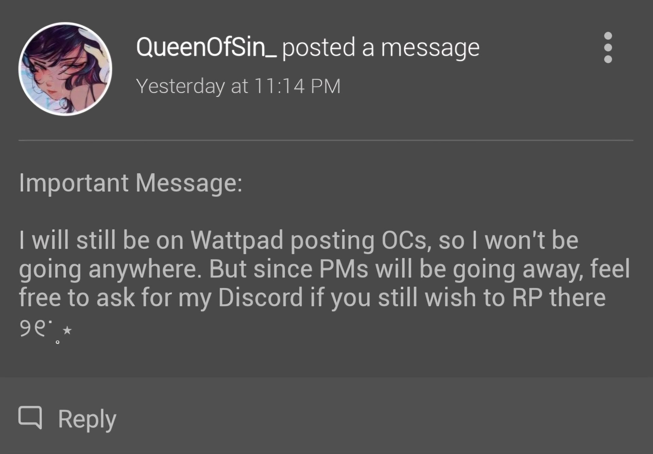Click the "Yesterday at 11:14 PM" timestamp
653x454 pixels.
[x=238, y=86]
